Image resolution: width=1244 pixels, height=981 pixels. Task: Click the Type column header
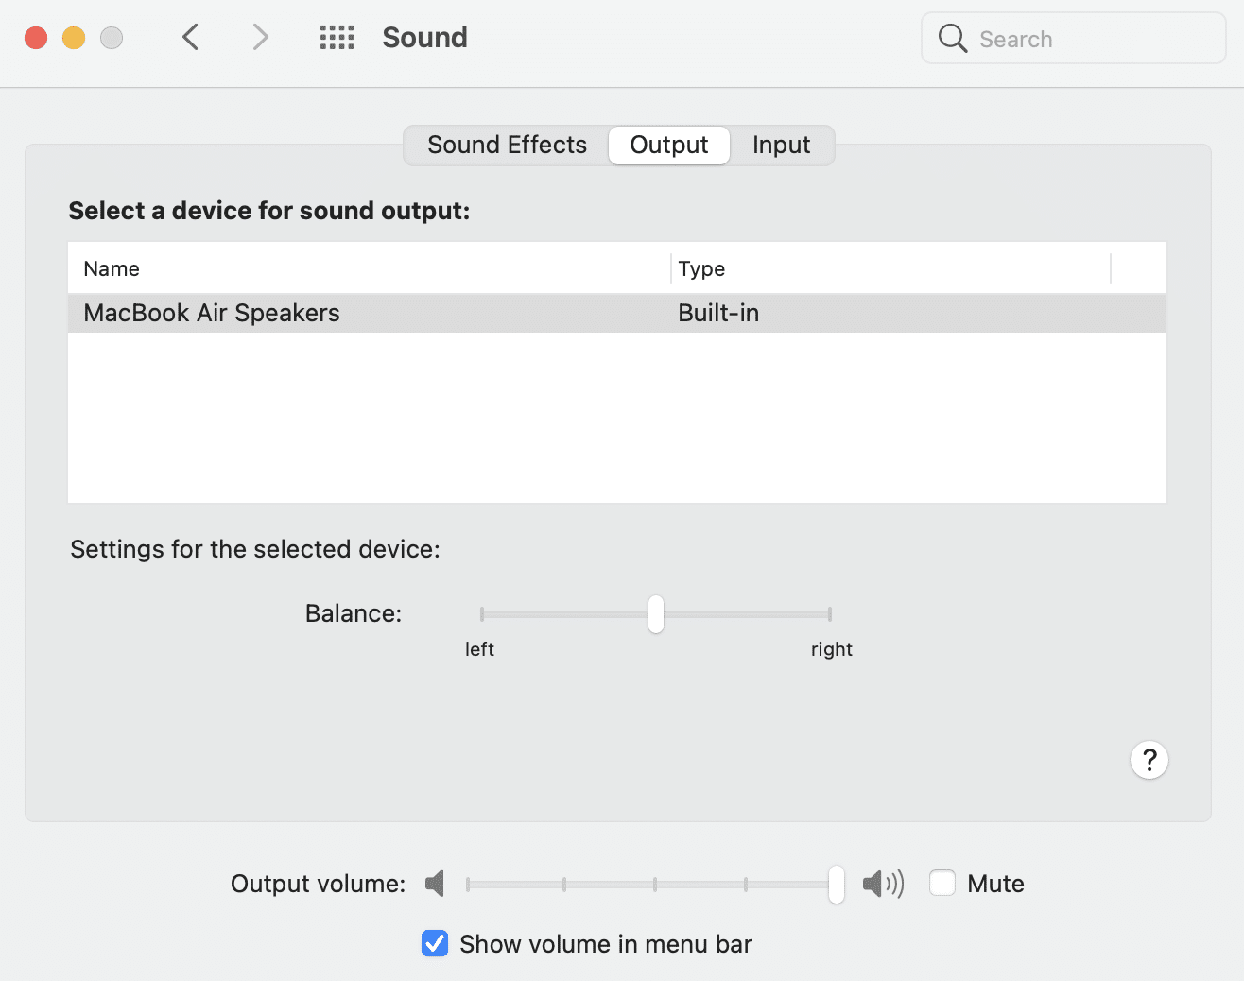(701, 268)
